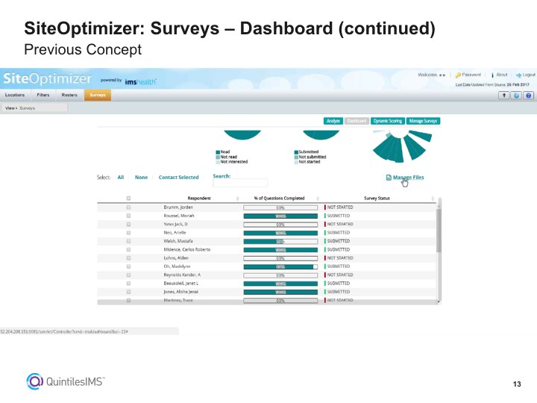This screenshot has width=537, height=403.
Task: Click the refresh toolbar icon
Action: point(516,96)
